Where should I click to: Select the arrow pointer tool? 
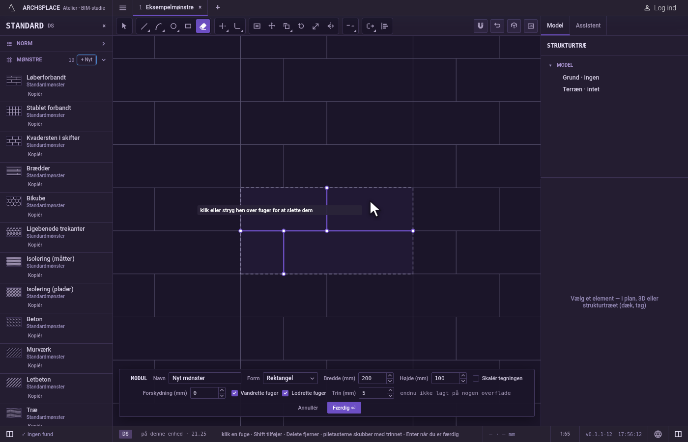click(x=124, y=26)
